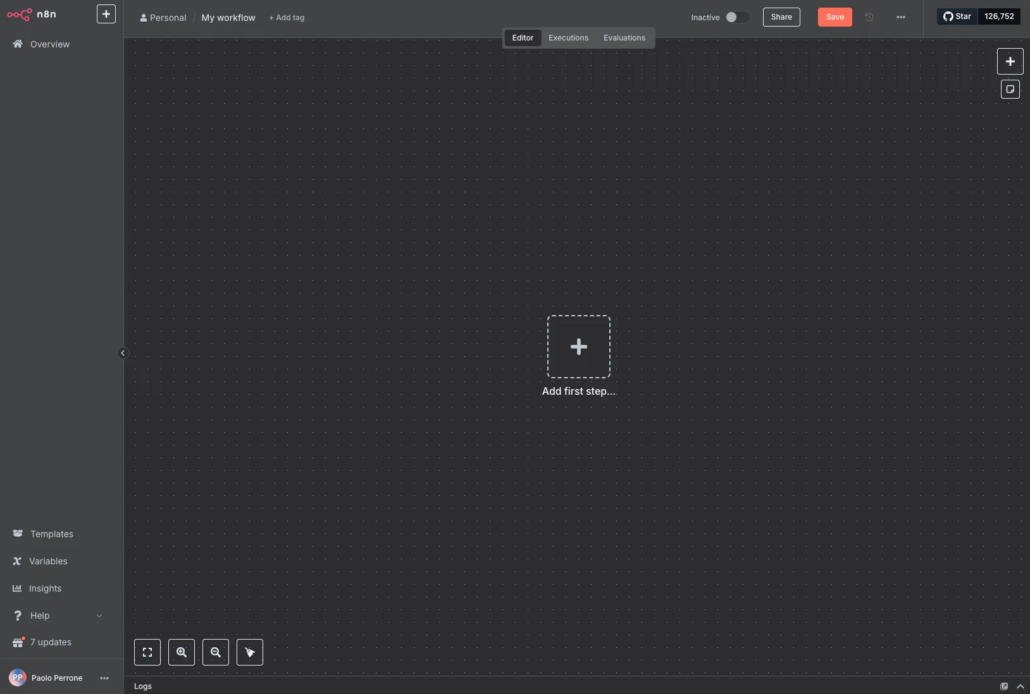The width and height of the screenshot is (1030, 694).
Task: Switch to the Editor tab
Action: tap(523, 38)
